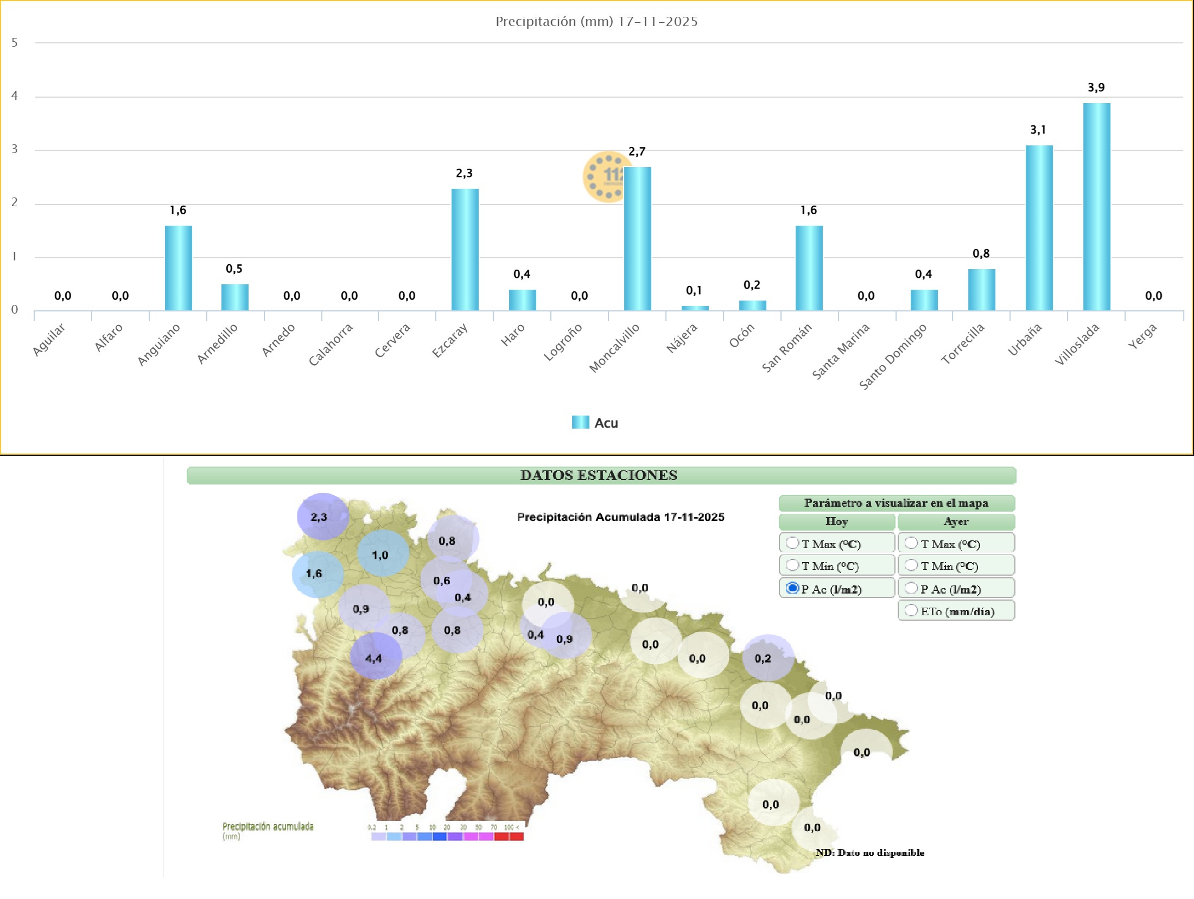This screenshot has height=899, width=1194.
Task: Click the Arnedillo bar in the chart
Action: point(235,297)
